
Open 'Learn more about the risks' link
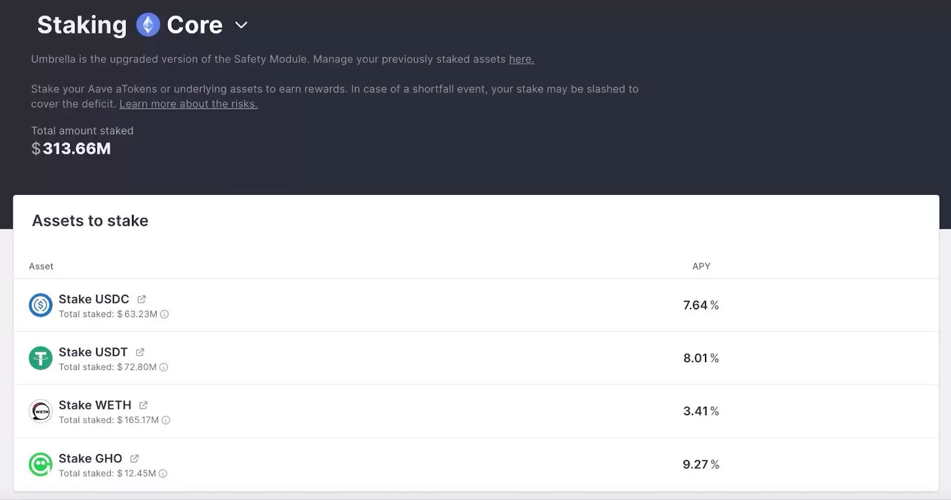pos(188,103)
